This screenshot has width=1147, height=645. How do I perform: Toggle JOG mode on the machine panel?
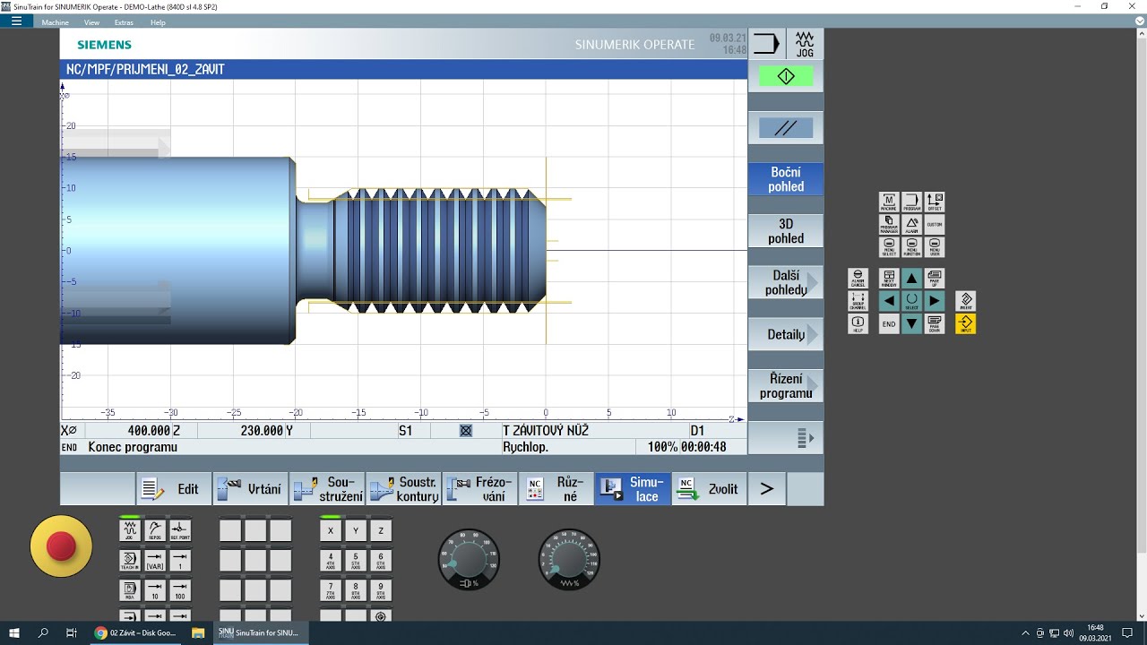pos(130,530)
